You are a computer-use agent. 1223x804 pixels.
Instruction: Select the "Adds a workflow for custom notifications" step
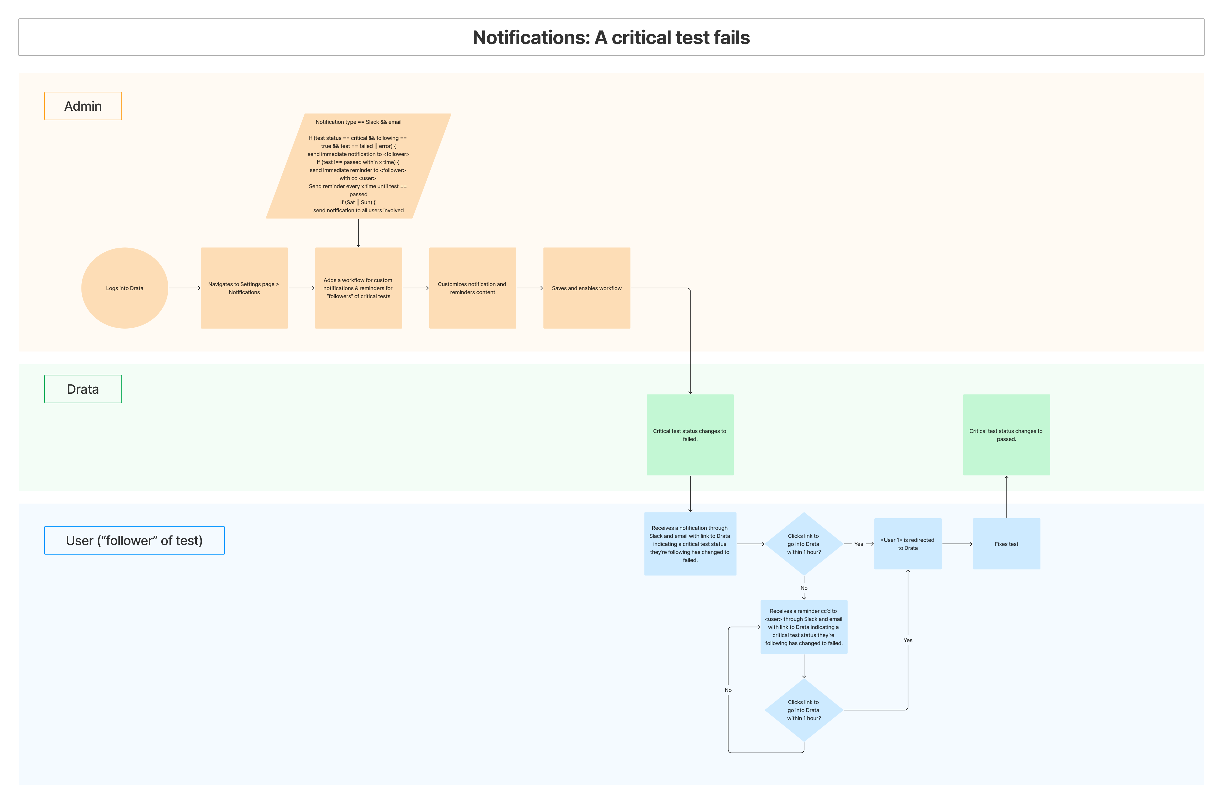[358, 288]
